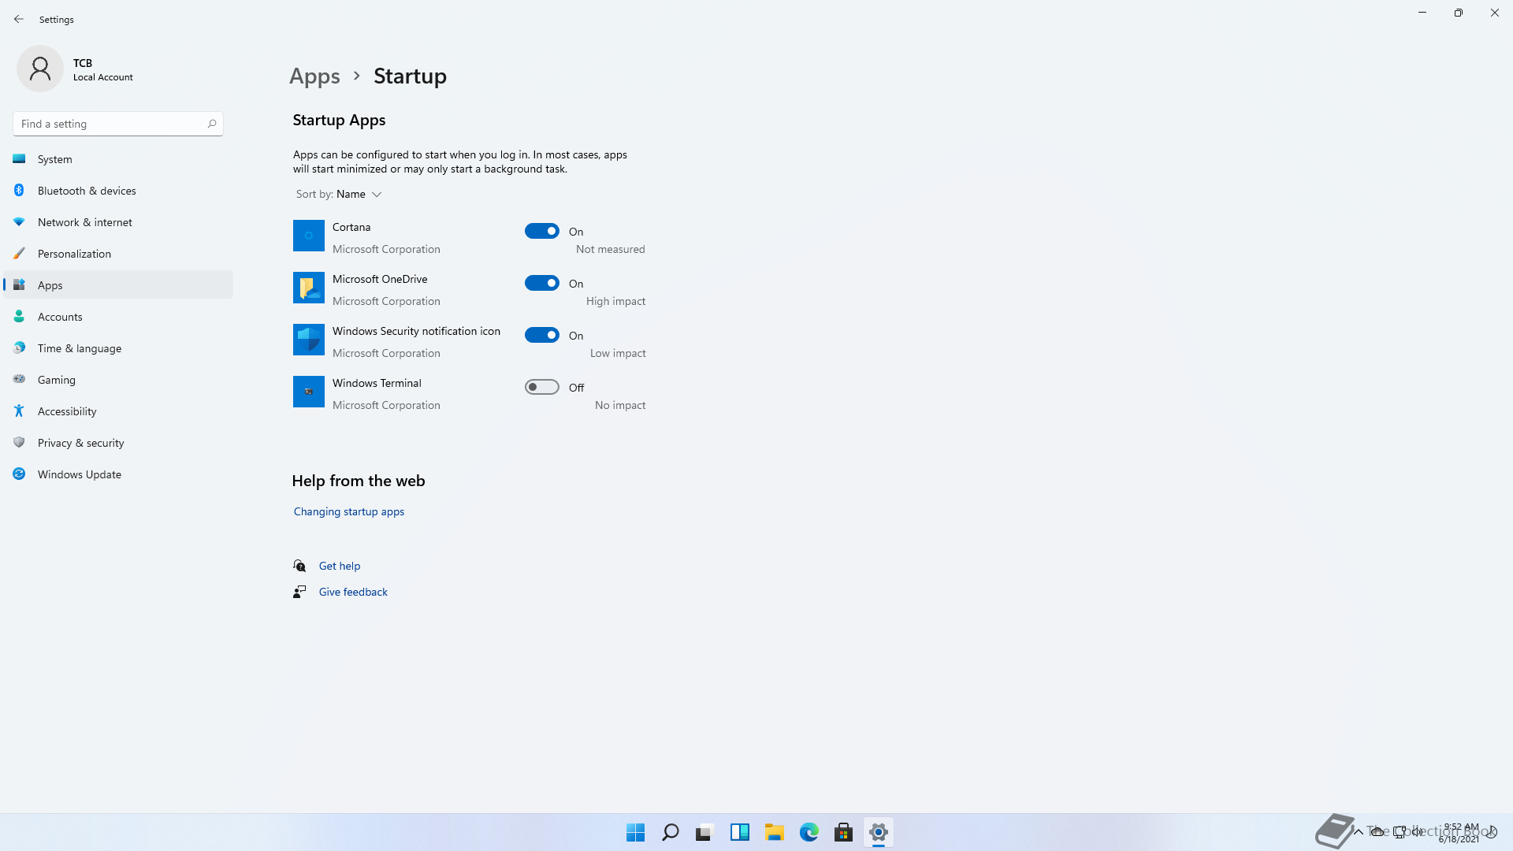Screen dimensions: 1513x851
Task: Click the back arrow in Settings
Action: (19, 19)
